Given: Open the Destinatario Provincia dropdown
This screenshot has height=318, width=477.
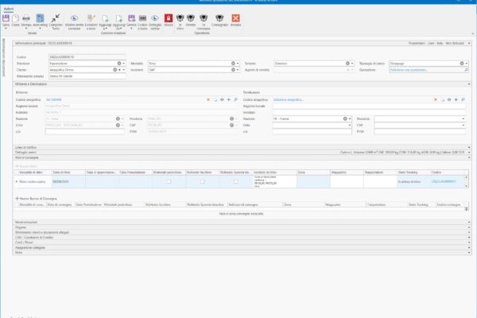Looking at the screenshot, I should pyautogui.click(x=463, y=118).
